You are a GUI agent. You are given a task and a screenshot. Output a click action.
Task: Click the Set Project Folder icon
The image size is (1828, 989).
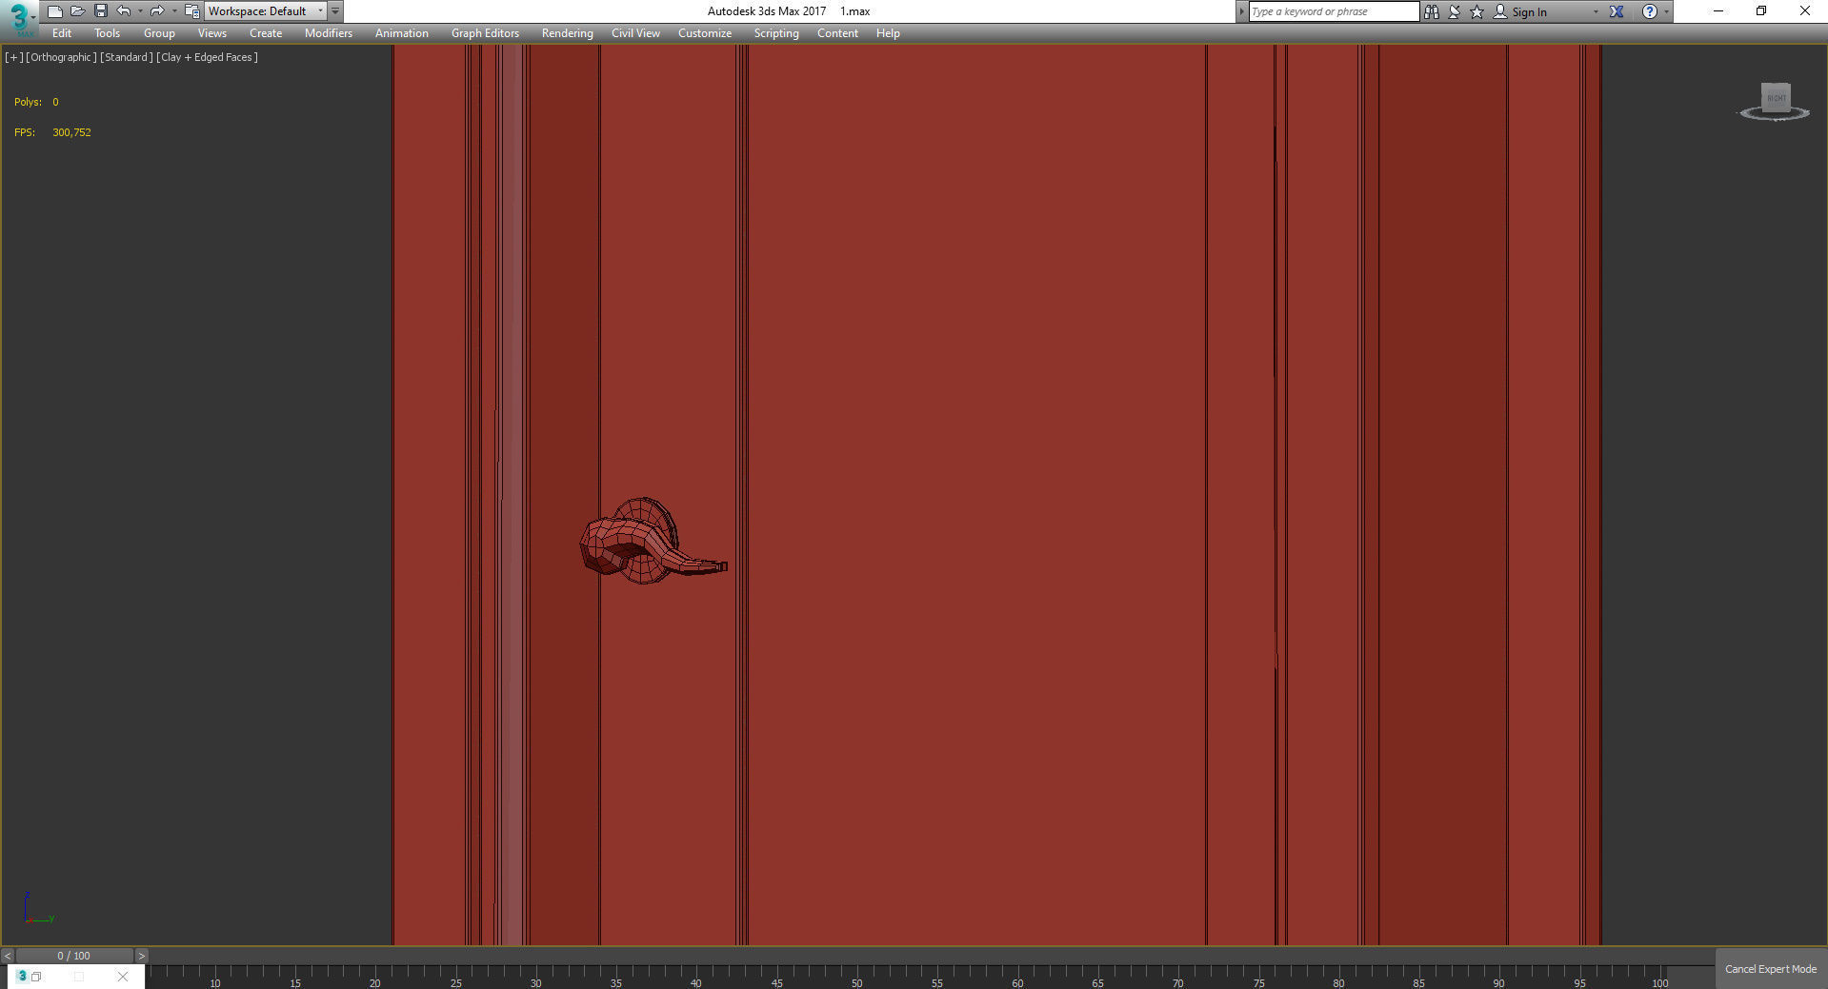pos(191,11)
